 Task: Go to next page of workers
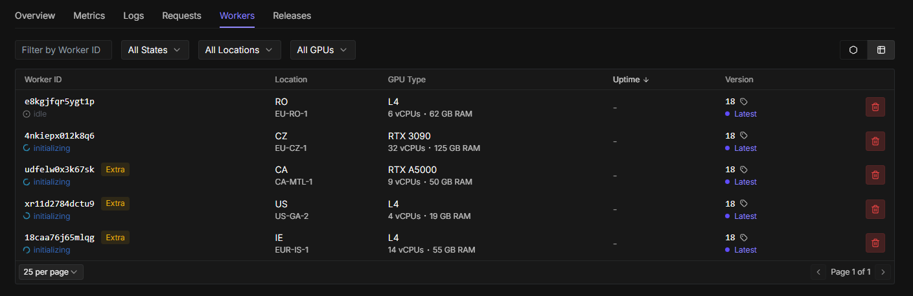tap(883, 272)
